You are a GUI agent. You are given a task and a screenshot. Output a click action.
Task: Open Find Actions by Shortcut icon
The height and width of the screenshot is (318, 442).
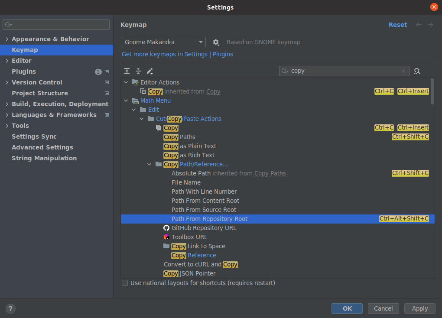coord(417,71)
